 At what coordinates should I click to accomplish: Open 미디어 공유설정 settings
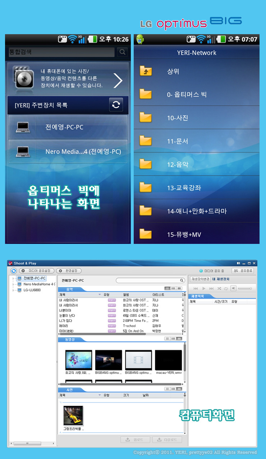coord(37,271)
